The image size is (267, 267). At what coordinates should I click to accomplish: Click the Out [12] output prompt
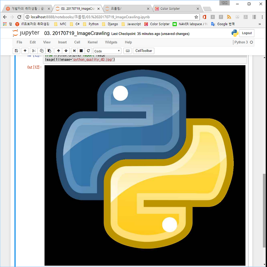tap(34, 67)
